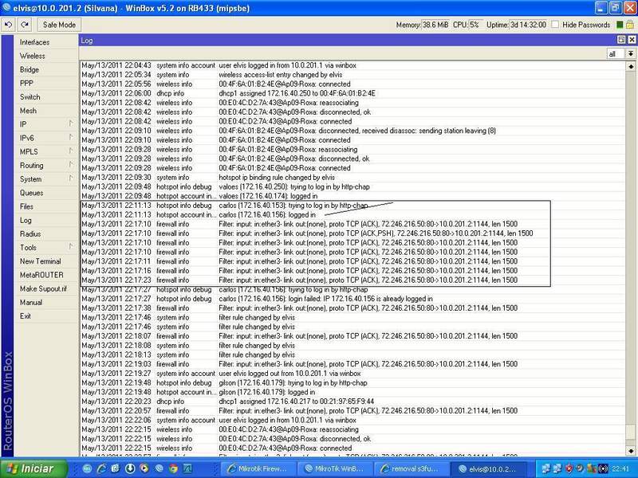Screen dimensions: 638x478
Task: Open the Manual menu entry
Action: (45, 303)
